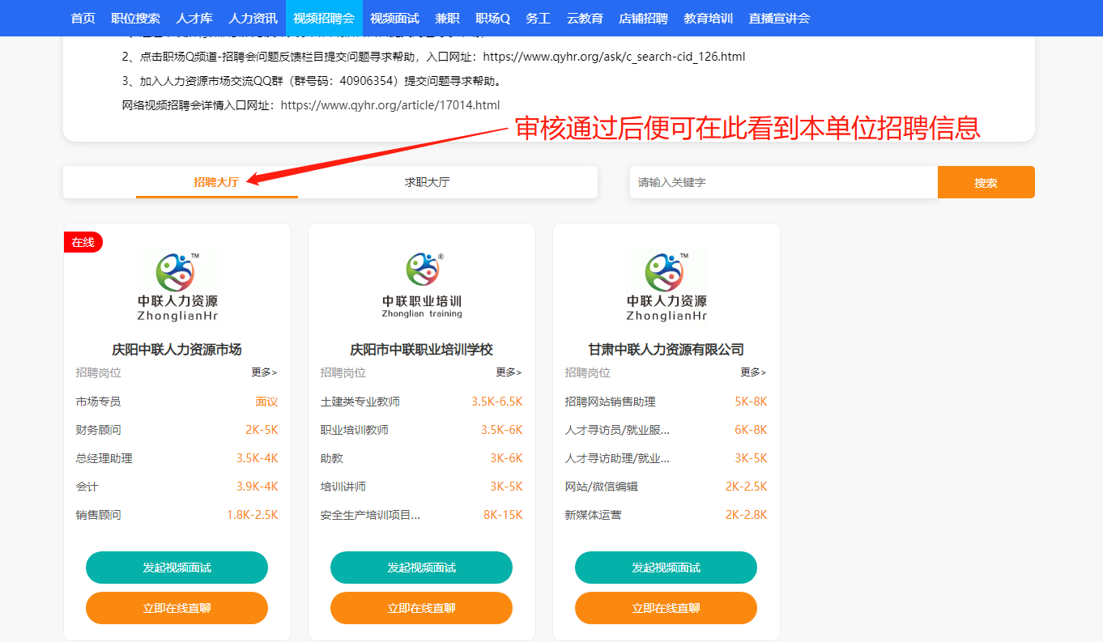
Task: Click 立即在线直聊 for 庆阳市中联职业培训学校
Action: pos(421,608)
